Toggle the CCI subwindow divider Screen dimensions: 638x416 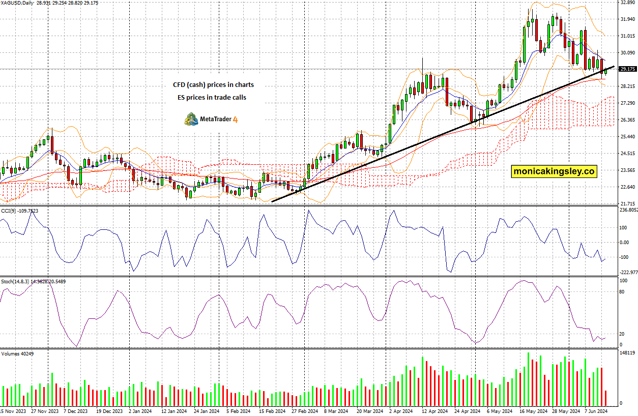[x=305, y=205]
